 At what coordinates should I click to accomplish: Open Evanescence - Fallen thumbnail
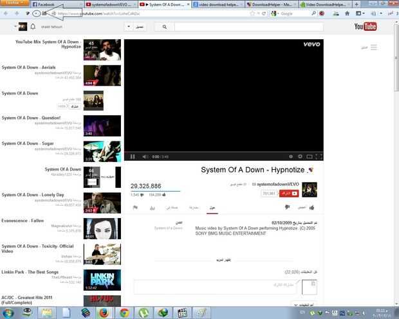point(102,228)
